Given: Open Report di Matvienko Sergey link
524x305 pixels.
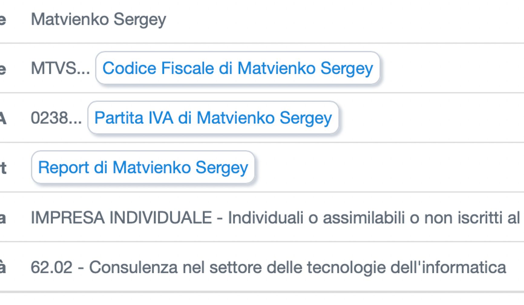Looking at the screenshot, I should 143,167.
